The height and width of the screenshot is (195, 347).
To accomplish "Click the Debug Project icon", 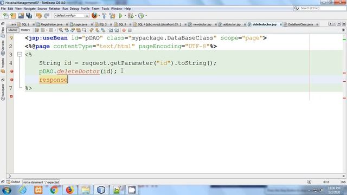I will [131, 16].
